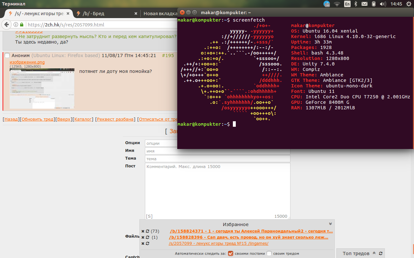414x258 pixels.
Task: Click the browser back arrow button
Action: click(6, 25)
